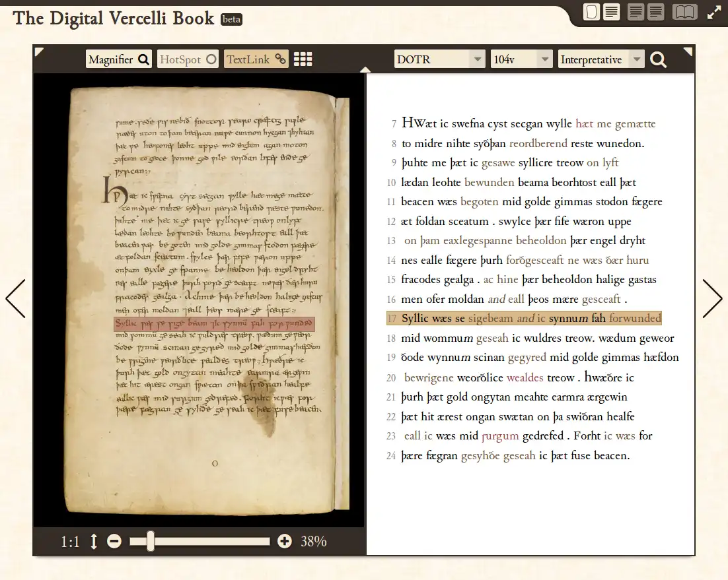The height and width of the screenshot is (580, 728).
Task: Click the beta badge beside the title
Action: pos(231,19)
